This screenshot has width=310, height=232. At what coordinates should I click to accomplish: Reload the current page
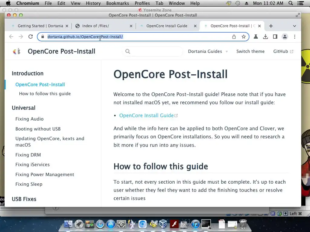point(31,37)
